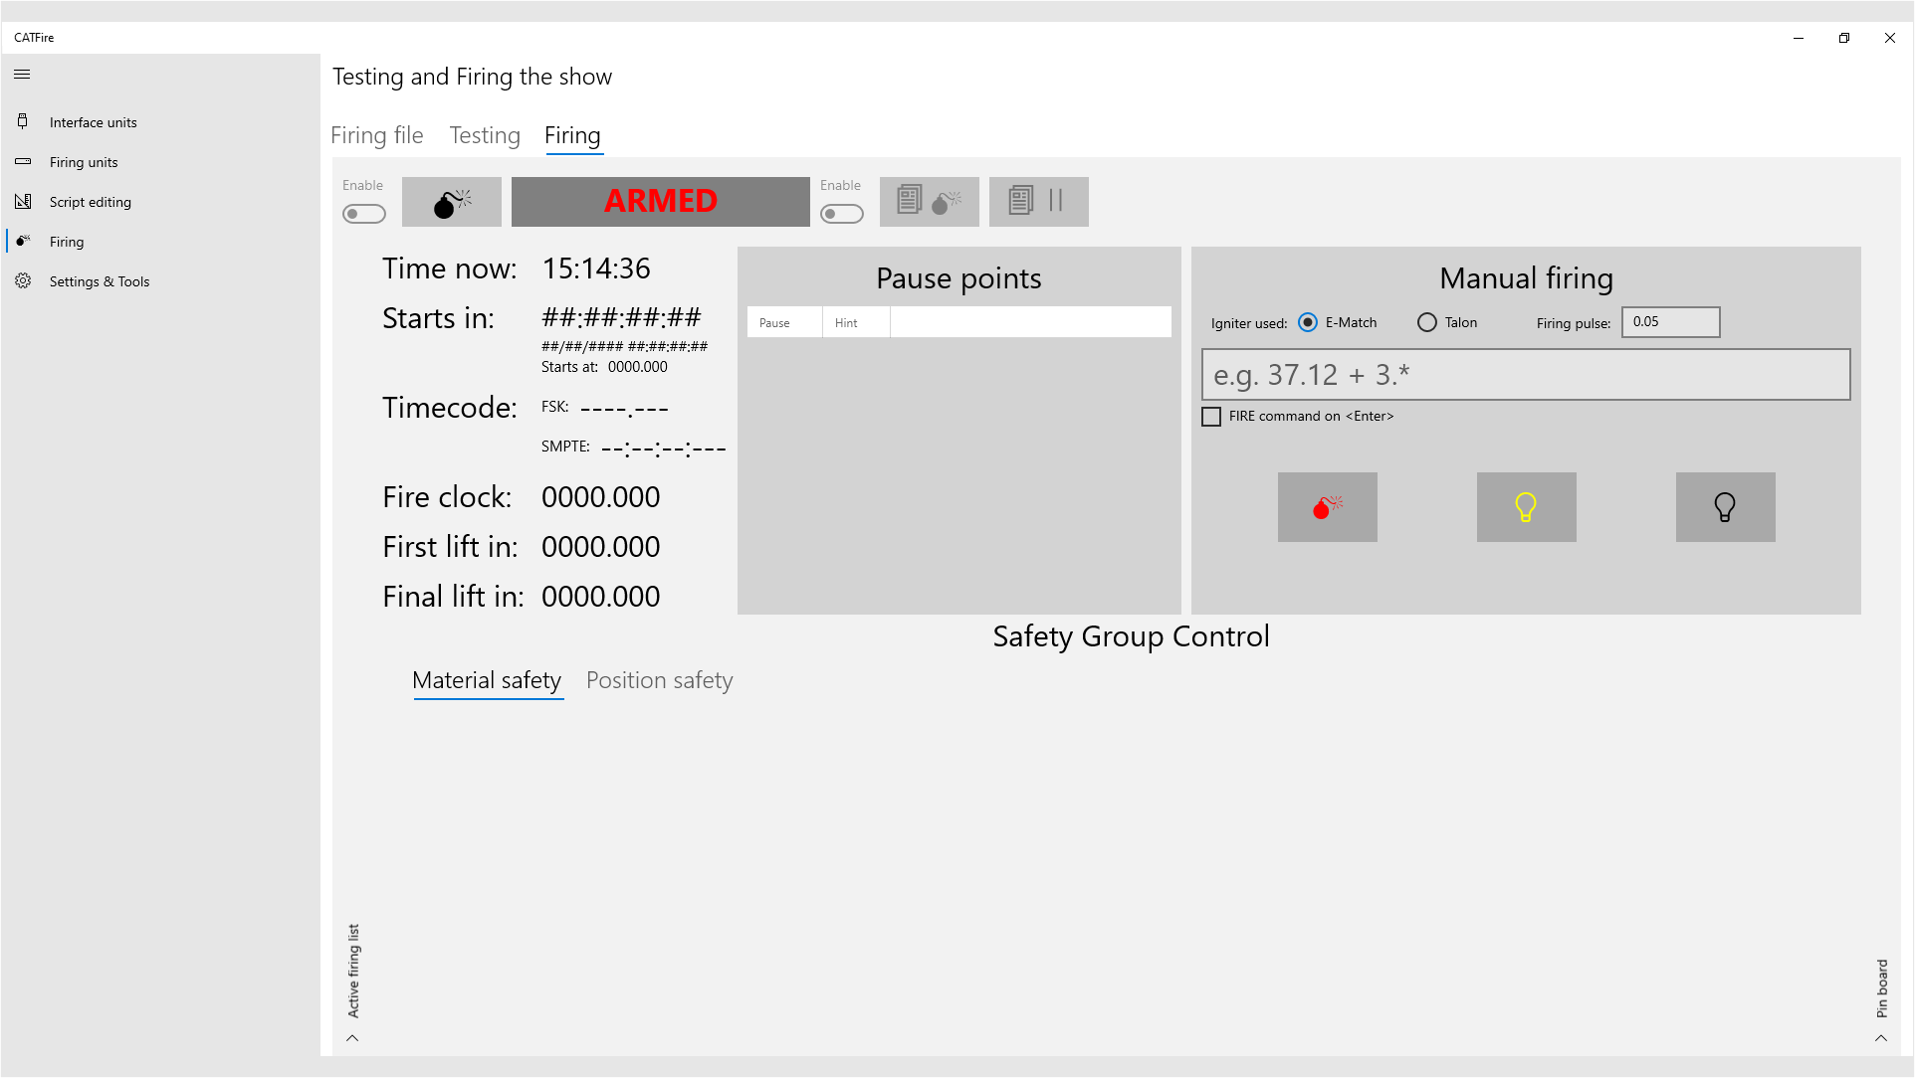The height and width of the screenshot is (1078, 1915).
Task: Click the script and bomb firing icon
Action: [x=929, y=202]
